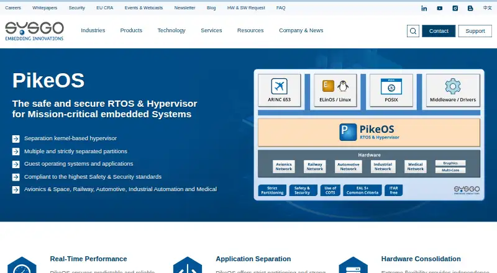
Task: Switch site to Chinese language
Action: click(488, 8)
